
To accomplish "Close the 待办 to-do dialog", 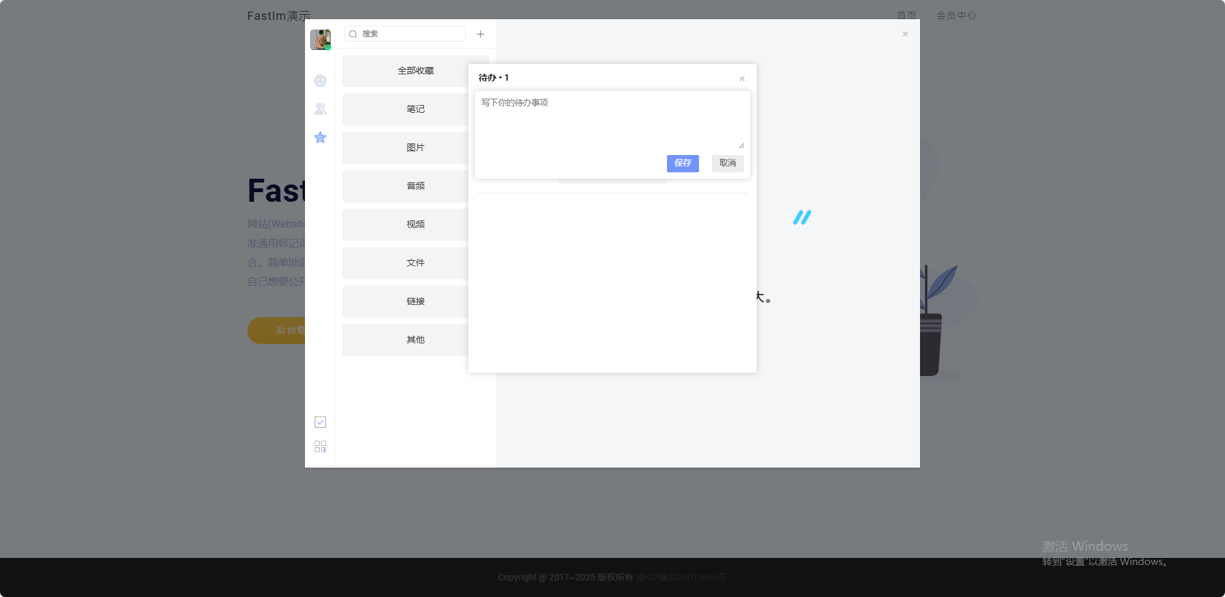I will pyautogui.click(x=742, y=79).
